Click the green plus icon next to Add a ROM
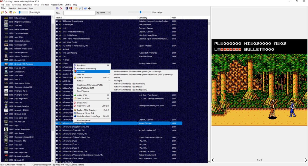 (x=75, y=95)
